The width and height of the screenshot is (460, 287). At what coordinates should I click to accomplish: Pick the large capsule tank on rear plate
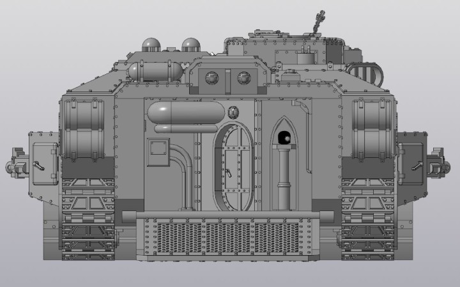tap(186, 112)
